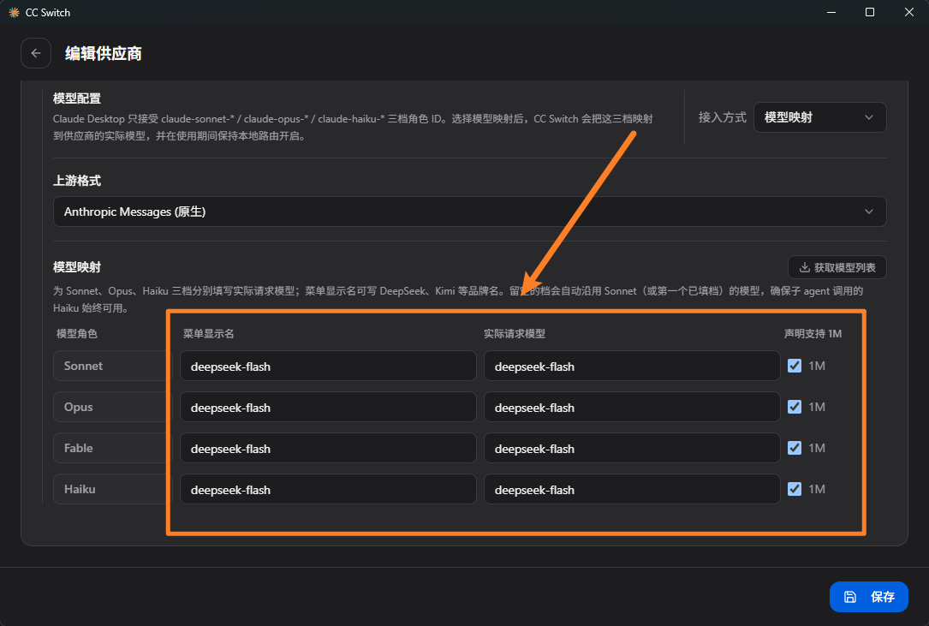This screenshot has width=929, height=626.
Task: Click the Haiku model role label
Action: point(80,489)
